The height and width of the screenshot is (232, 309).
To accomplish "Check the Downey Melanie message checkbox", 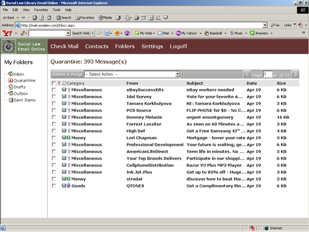I will click(x=54, y=118).
